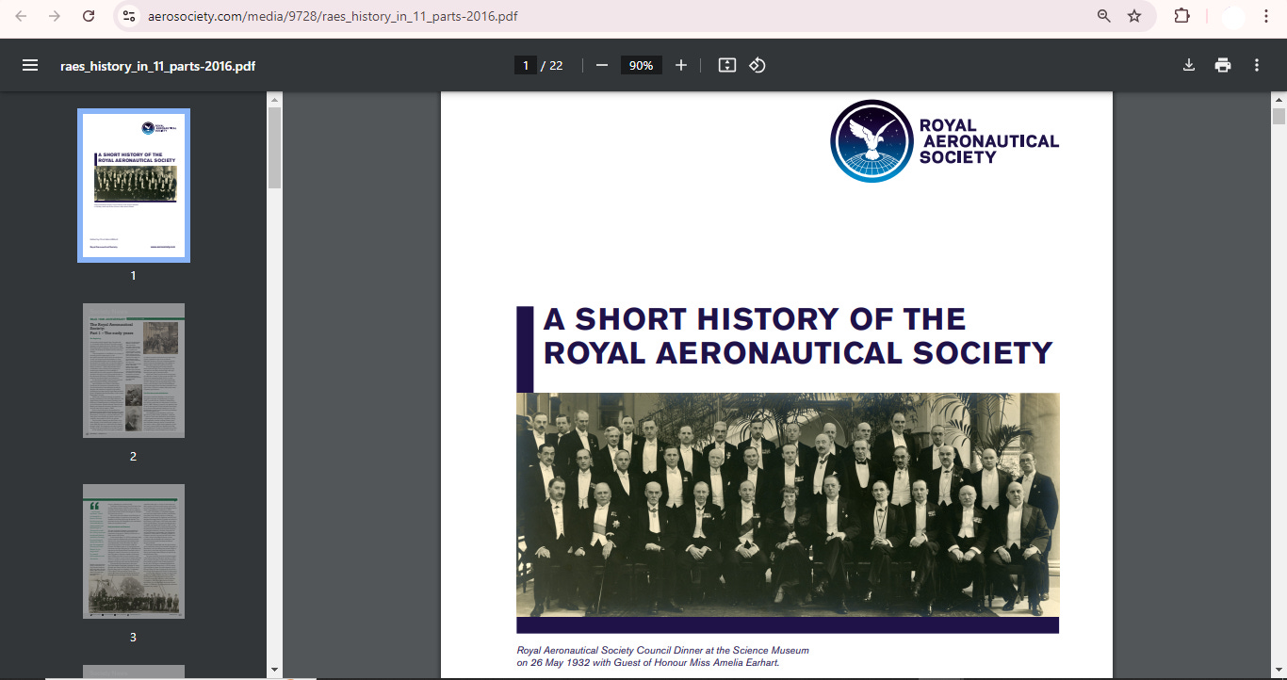Click the main document scrollbar thumb

click(1279, 117)
